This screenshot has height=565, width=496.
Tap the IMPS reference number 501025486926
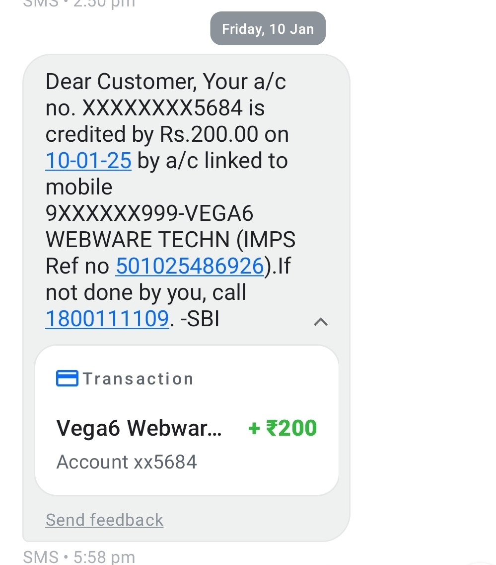point(190,266)
